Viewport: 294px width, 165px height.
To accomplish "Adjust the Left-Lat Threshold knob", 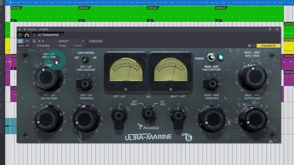I will 86,119.
